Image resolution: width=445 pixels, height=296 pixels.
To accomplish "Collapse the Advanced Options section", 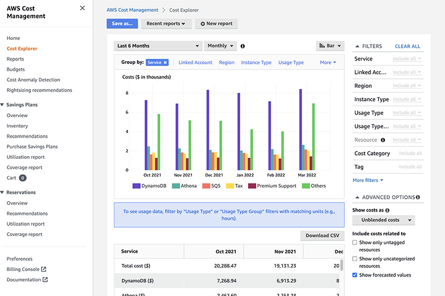I will (358, 198).
